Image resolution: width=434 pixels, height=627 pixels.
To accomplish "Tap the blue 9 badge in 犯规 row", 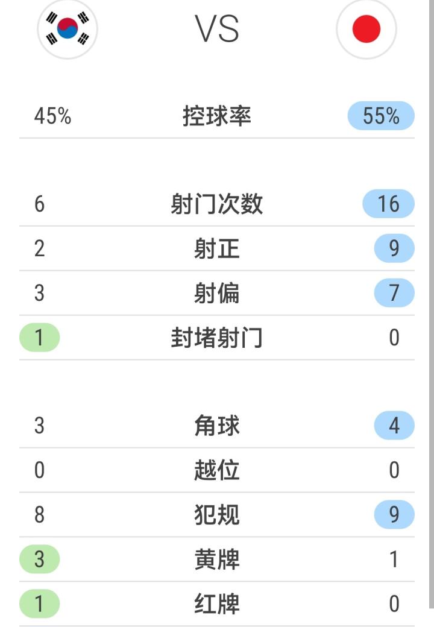I will click(x=394, y=515).
